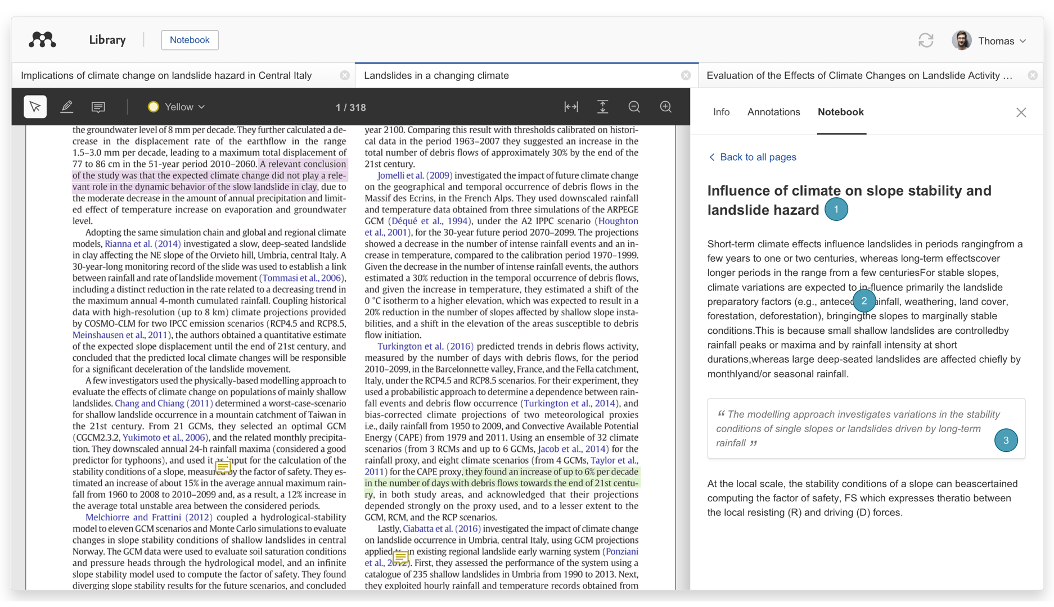Image resolution: width=1054 pixels, height=607 pixels.
Task: Click the yellow color swatch circle
Action: [x=153, y=107]
